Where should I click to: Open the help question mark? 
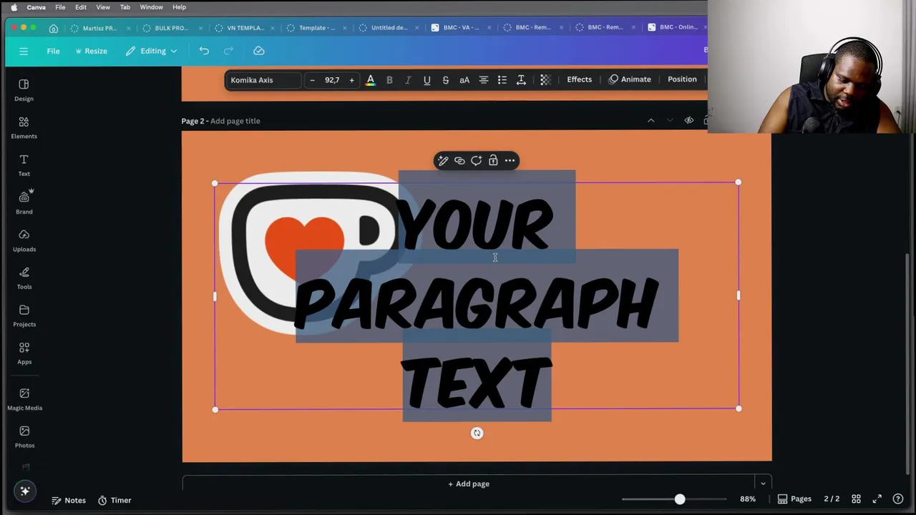point(898,499)
